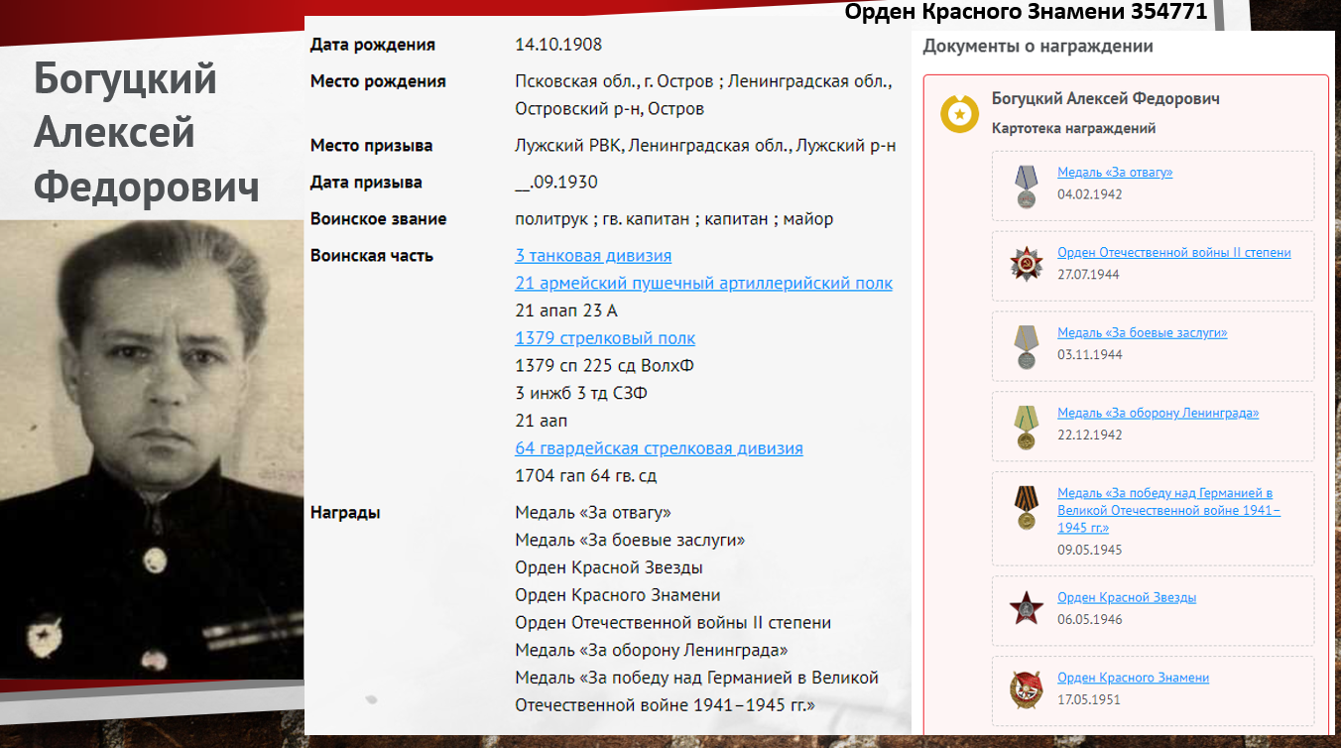Click the text «21 апап 23 А»
The height and width of the screenshot is (748, 1341).
click(x=566, y=312)
